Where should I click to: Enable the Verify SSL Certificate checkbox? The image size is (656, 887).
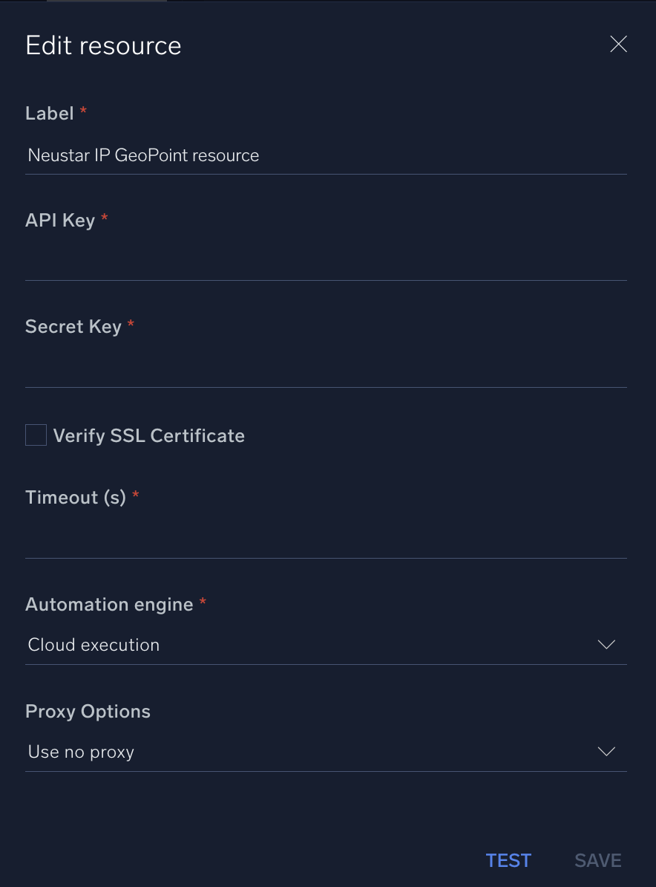(x=36, y=435)
